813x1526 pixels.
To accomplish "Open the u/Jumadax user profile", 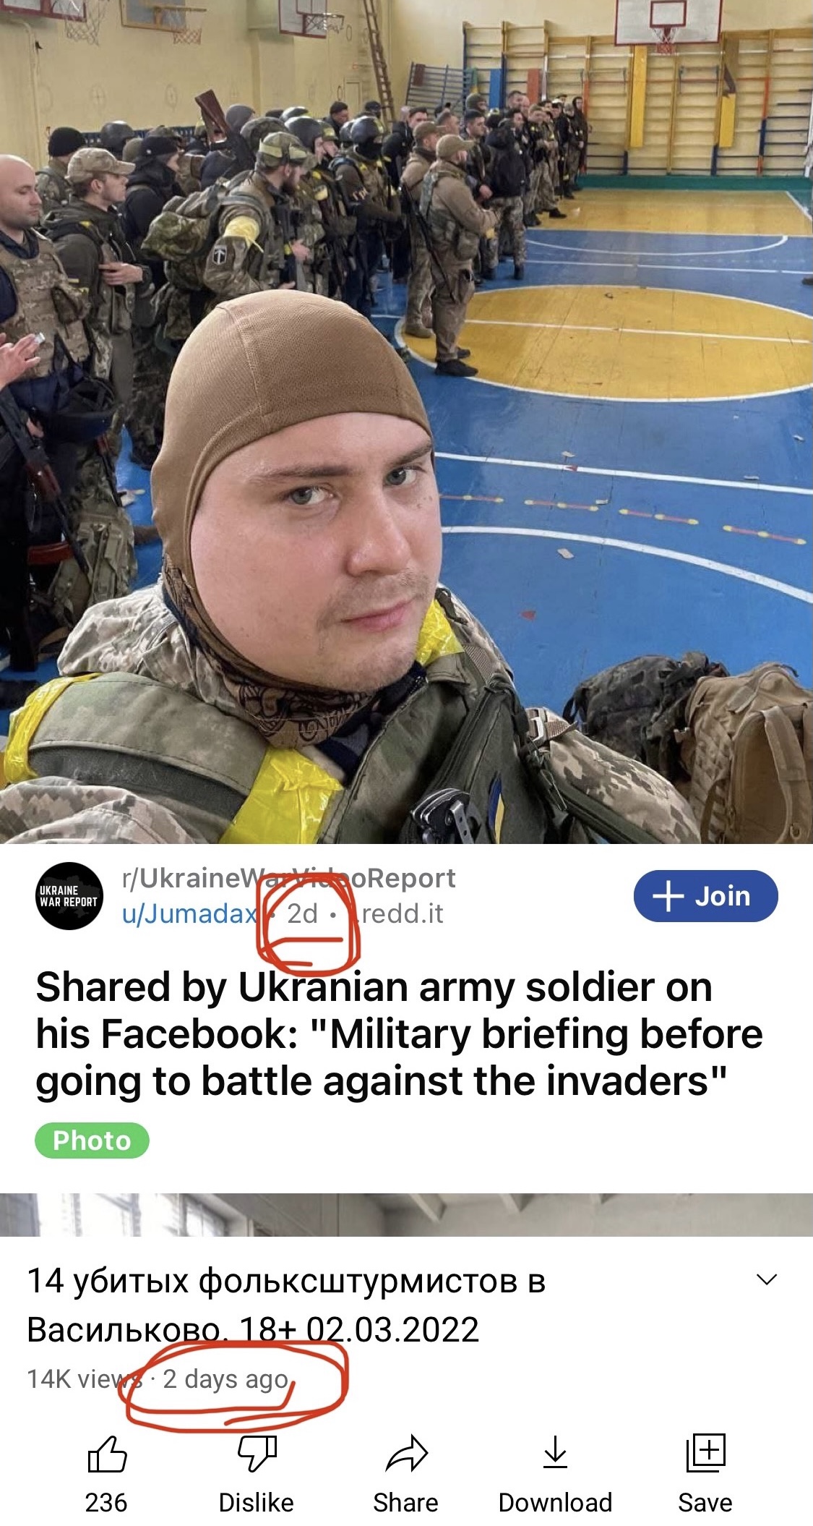I will pos(189,914).
